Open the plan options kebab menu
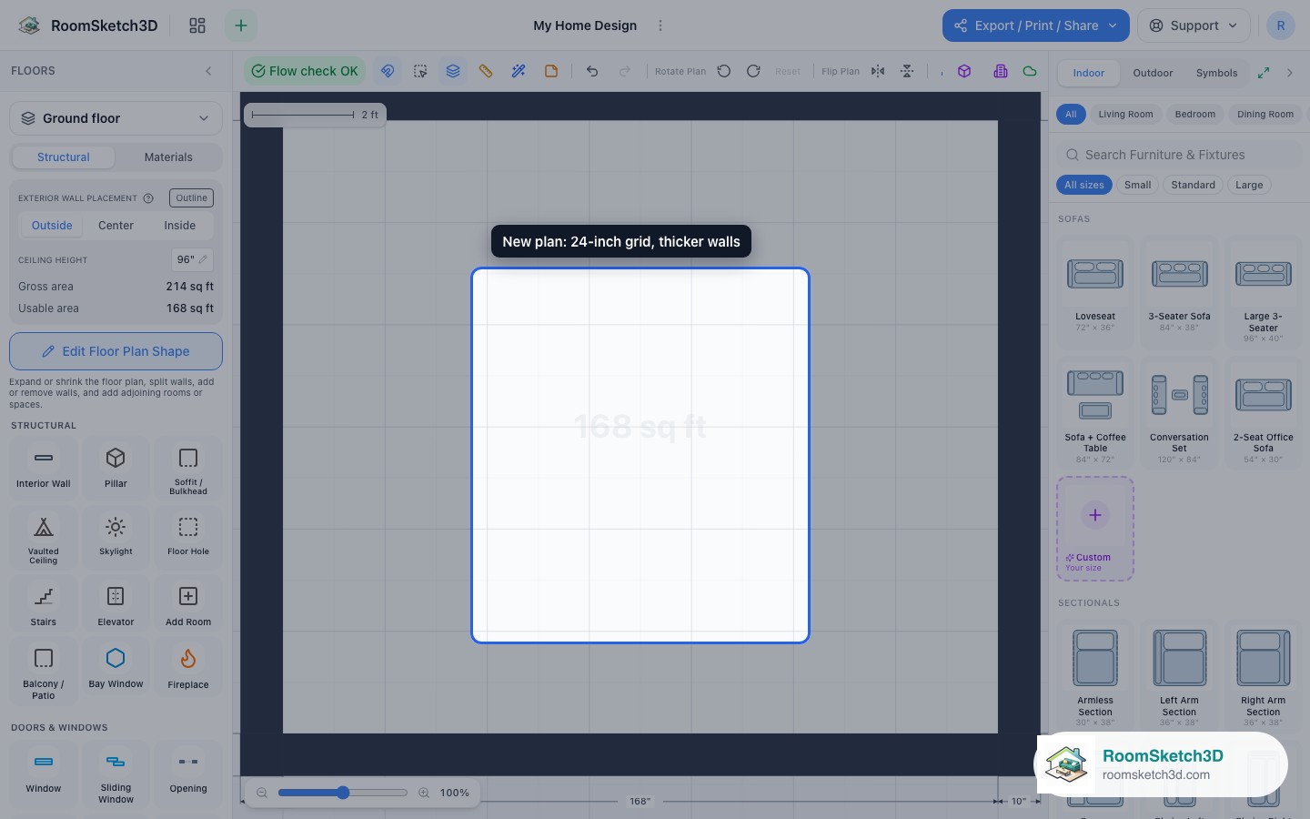This screenshot has height=819, width=1310. pyautogui.click(x=660, y=25)
